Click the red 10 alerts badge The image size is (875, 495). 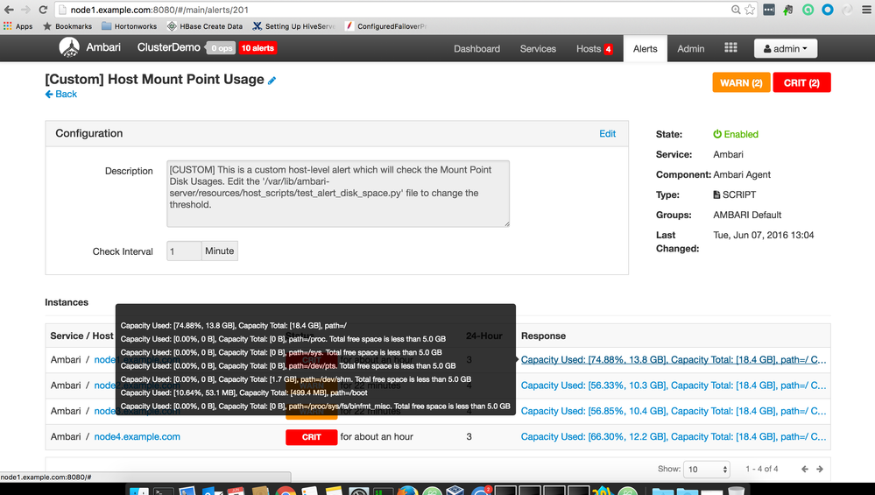[258, 48]
